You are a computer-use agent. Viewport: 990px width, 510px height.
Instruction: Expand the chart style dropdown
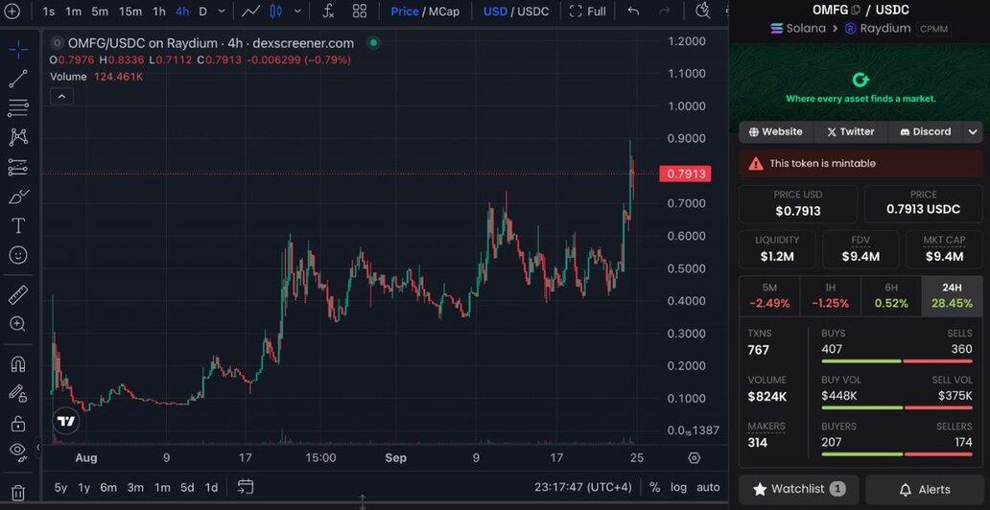tap(297, 12)
